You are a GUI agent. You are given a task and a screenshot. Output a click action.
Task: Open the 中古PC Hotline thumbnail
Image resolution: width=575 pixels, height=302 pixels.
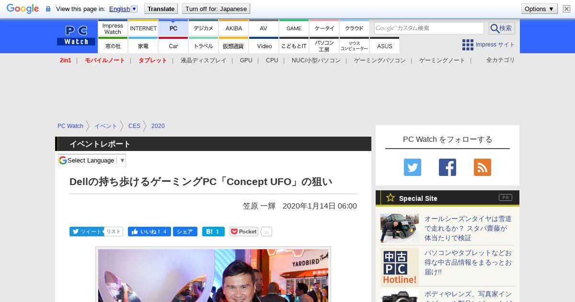400,267
